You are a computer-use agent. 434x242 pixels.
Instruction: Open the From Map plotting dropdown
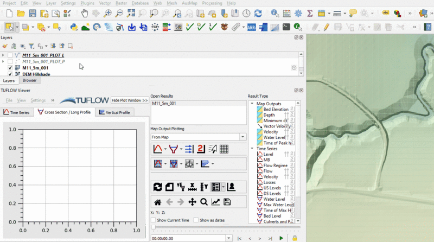pyautogui.click(x=243, y=137)
